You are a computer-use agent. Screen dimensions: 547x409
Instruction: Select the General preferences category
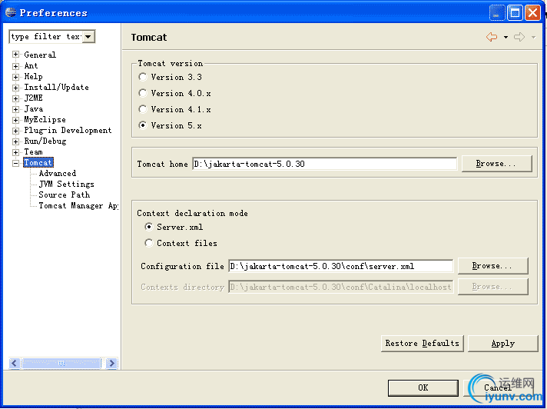(40, 55)
